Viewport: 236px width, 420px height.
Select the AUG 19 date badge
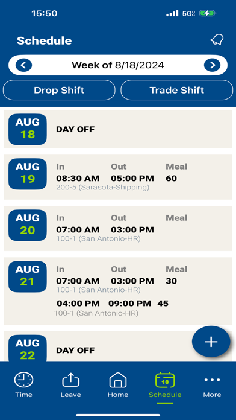click(x=28, y=174)
